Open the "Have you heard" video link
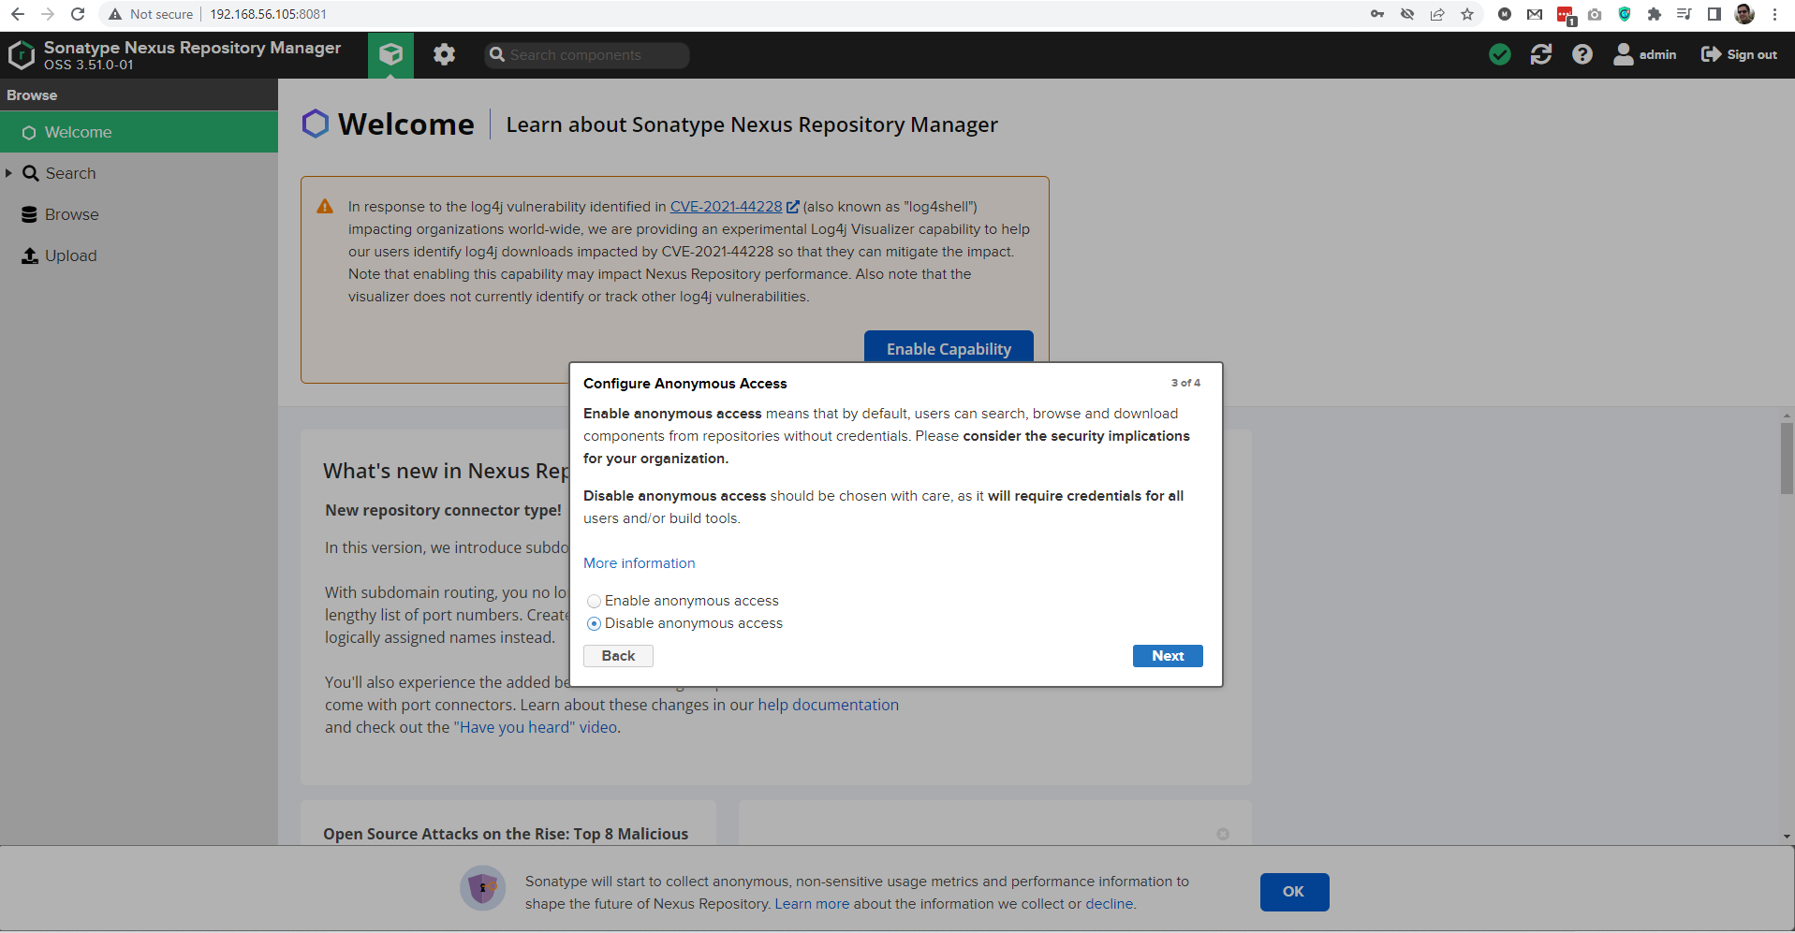 [536, 727]
